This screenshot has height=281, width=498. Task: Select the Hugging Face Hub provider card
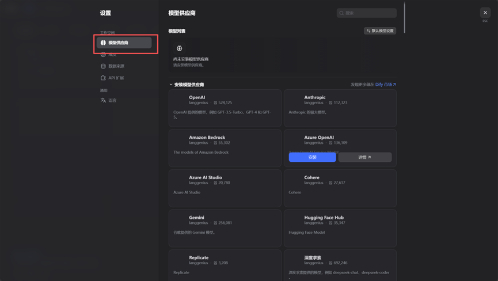(340, 228)
